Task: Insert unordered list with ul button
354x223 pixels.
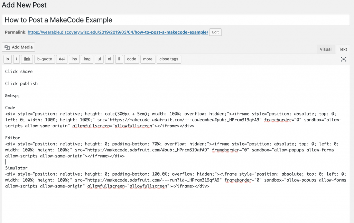Action: coord(99,59)
